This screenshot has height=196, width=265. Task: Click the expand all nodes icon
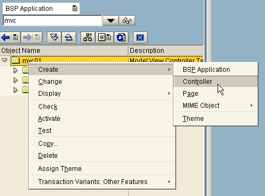coord(54,38)
